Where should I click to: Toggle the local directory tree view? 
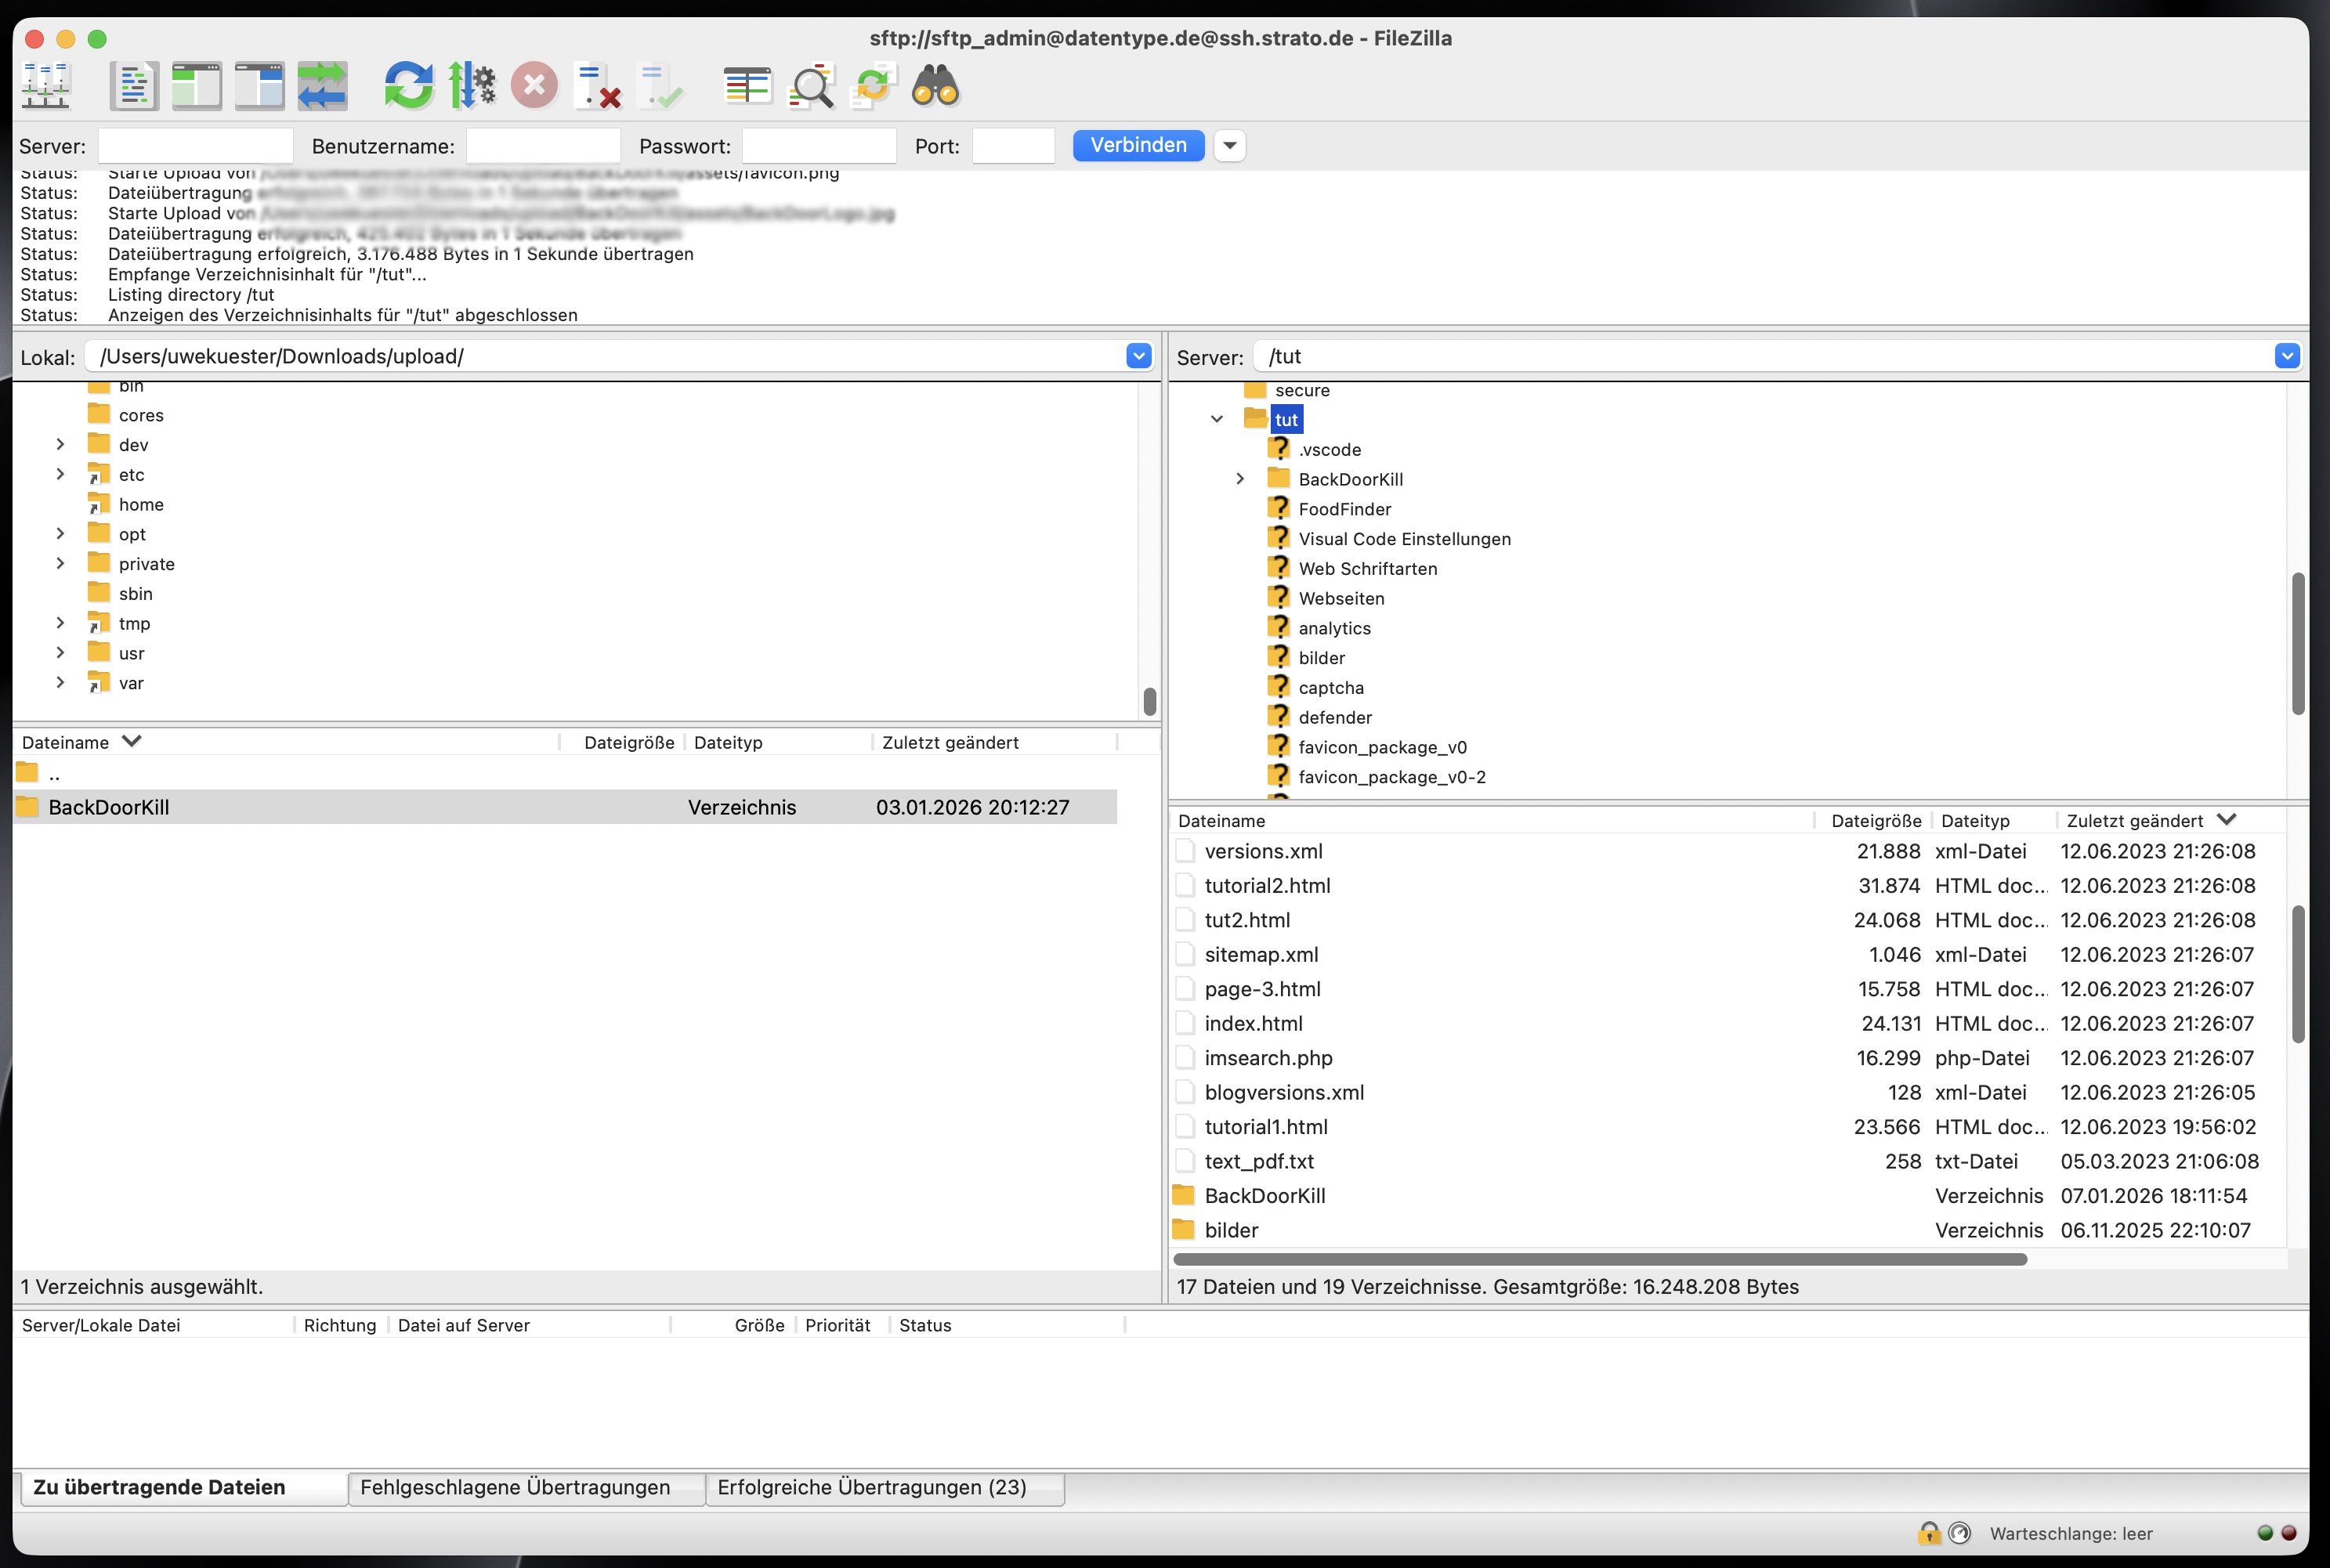point(196,86)
